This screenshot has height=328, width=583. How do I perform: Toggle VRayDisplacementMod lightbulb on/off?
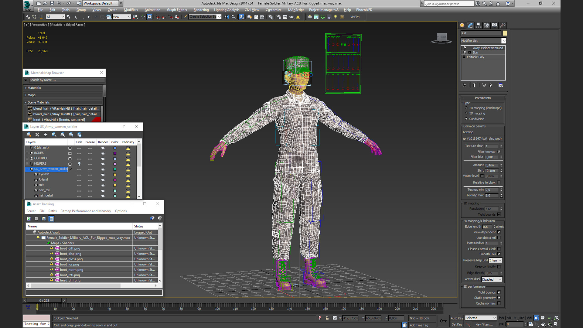point(465,48)
